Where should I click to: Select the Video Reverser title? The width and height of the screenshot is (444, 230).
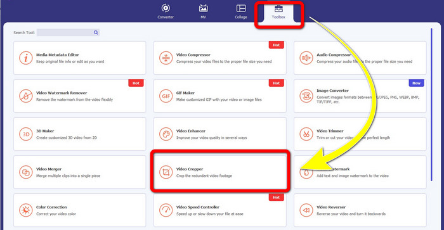(x=331, y=207)
